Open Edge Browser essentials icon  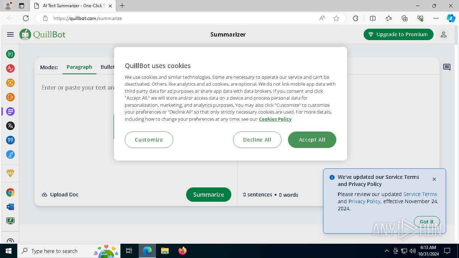420,18
